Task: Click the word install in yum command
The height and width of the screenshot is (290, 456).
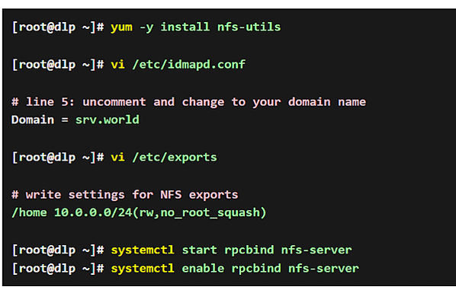Action: (185, 27)
